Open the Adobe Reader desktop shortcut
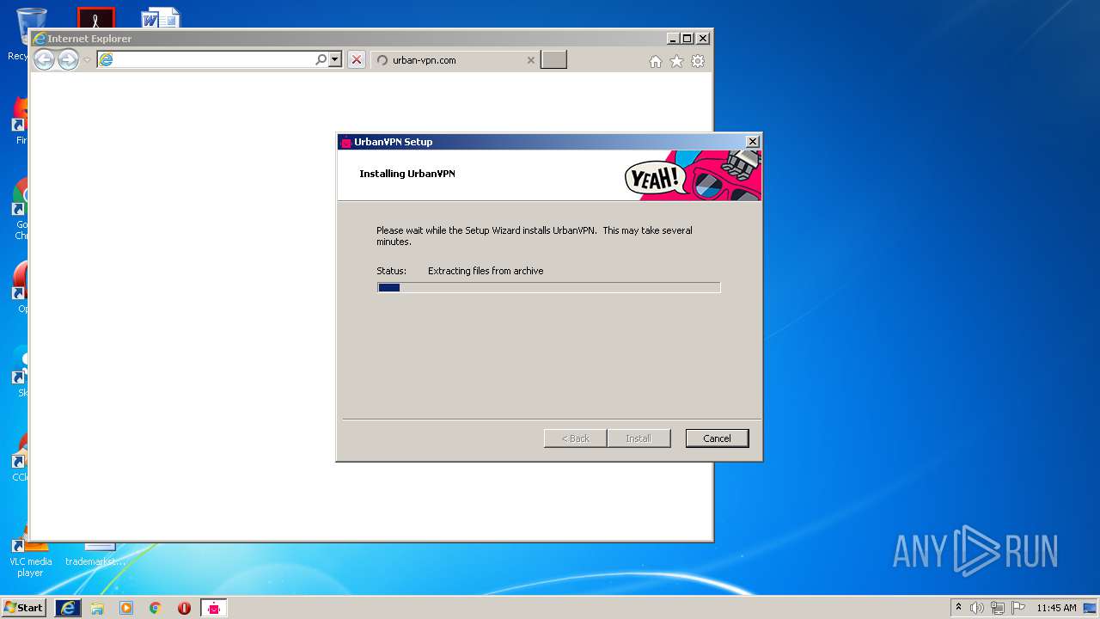The height and width of the screenshot is (619, 1100). pyautogui.click(x=95, y=17)
